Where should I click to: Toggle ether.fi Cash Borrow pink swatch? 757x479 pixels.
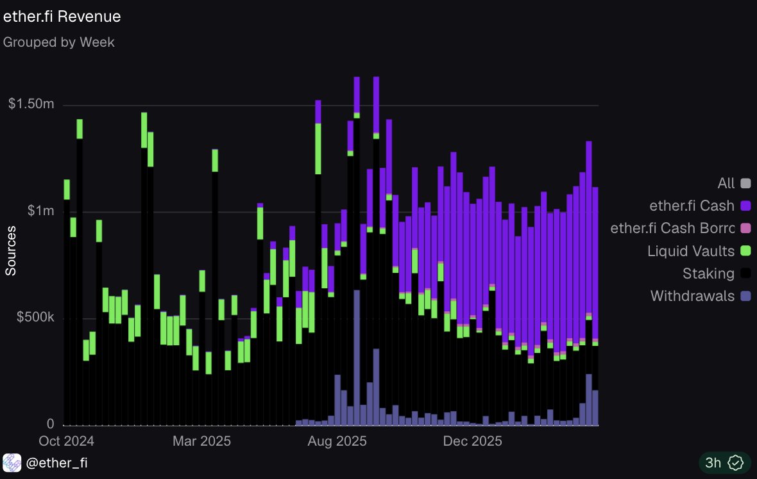click(x=745, y=228)
